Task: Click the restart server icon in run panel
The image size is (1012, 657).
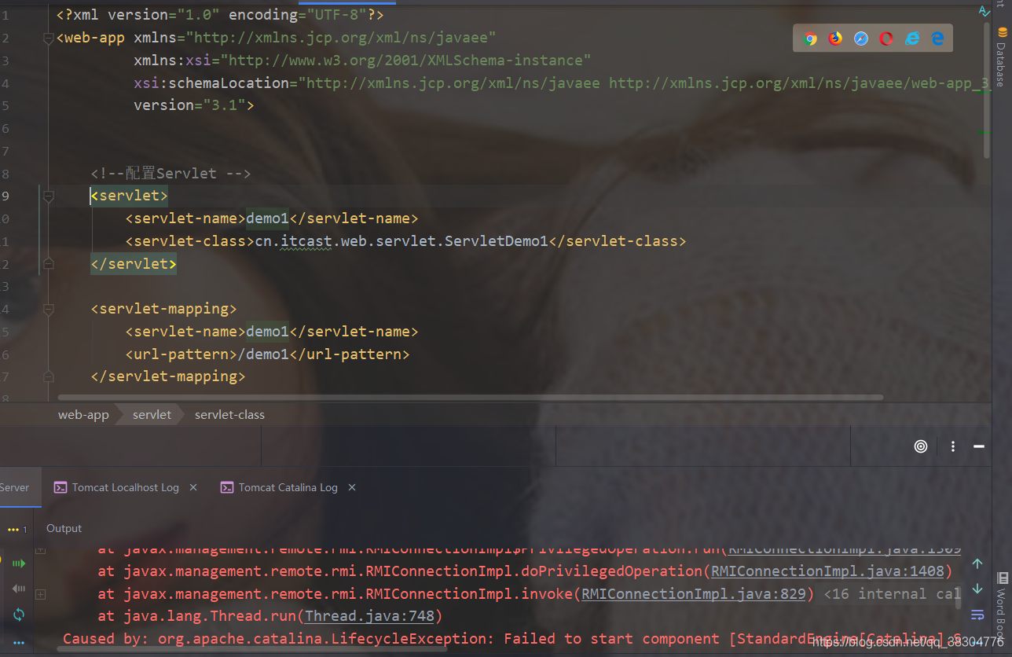Action: [x=18, y=615]
